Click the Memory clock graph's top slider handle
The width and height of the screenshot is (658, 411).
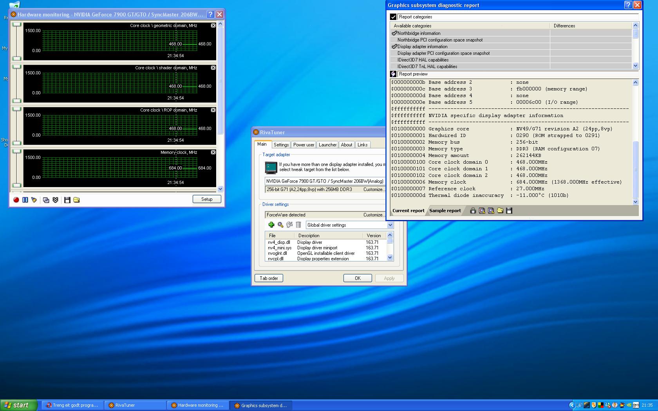click(x=16, y=151)
